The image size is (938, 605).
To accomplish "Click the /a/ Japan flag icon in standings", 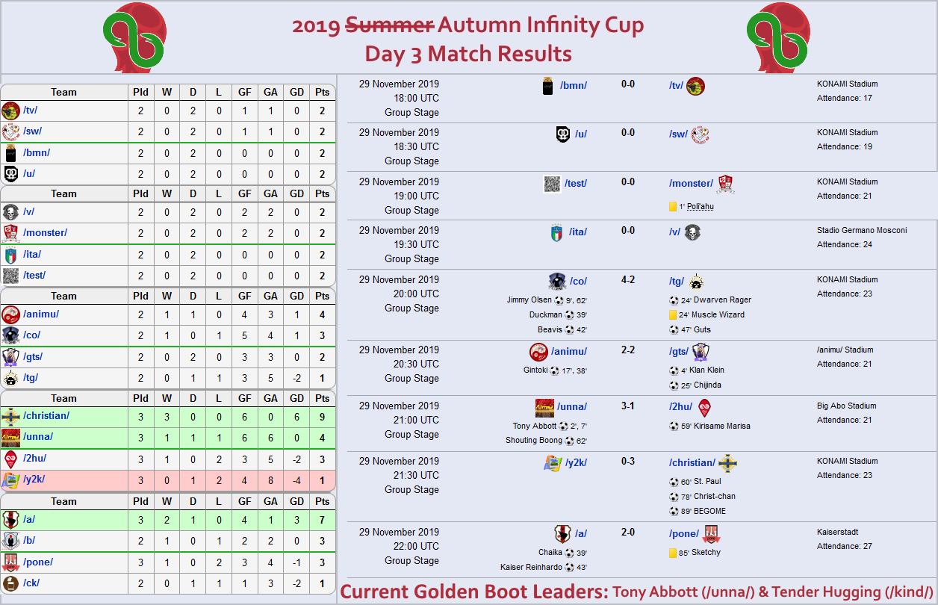I will 10,519.
